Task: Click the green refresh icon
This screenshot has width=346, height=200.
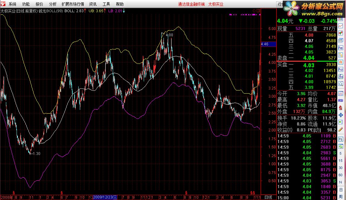Action: (x=340, y=146)
